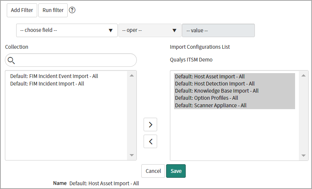312x189 pixels.
Task: Save the import configurations list
Action: click(x=176, y=171)
